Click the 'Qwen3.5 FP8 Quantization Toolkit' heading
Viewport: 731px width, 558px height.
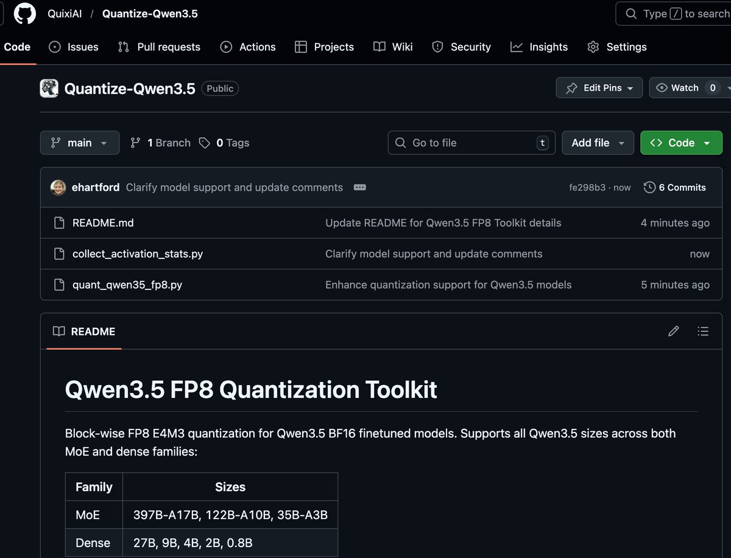tap(251, 390)
